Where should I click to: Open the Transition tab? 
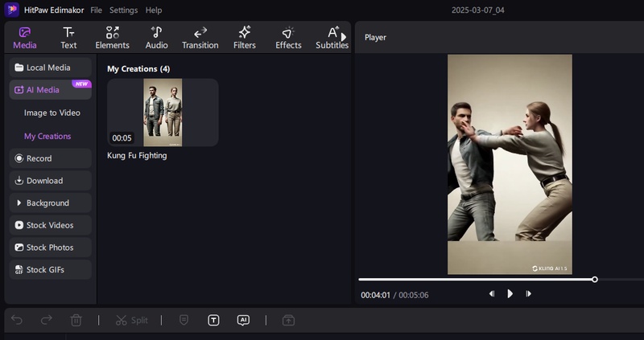click(x=200, y=37)
